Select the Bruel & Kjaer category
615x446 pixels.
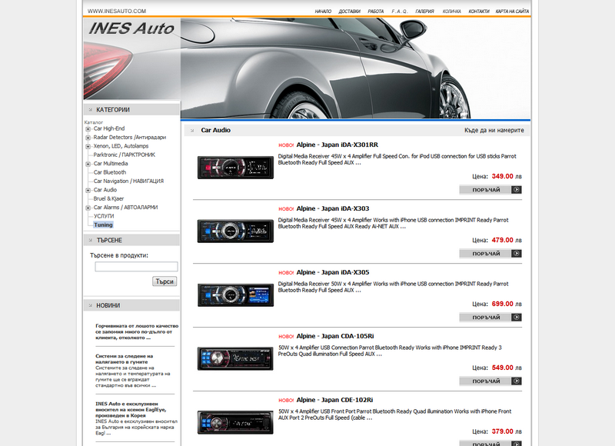(x=108, y=198)
